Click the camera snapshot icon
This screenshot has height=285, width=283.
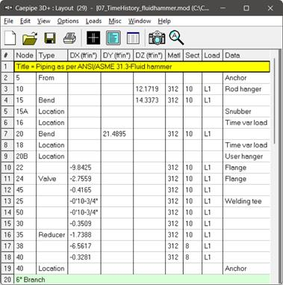pos(157,38)
